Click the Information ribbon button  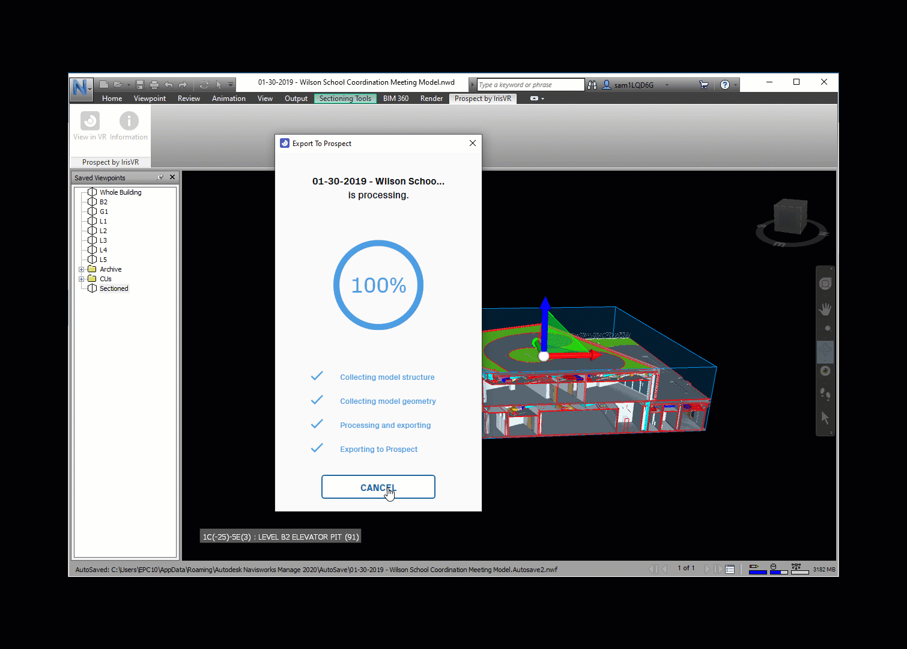[x=129, y=126]
